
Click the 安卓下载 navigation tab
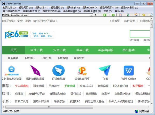[59, 50]
